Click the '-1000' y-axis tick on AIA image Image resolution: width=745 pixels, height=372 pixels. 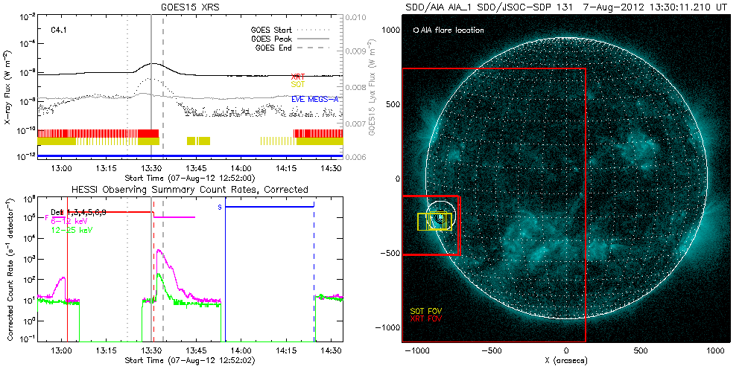pos(387,328)
